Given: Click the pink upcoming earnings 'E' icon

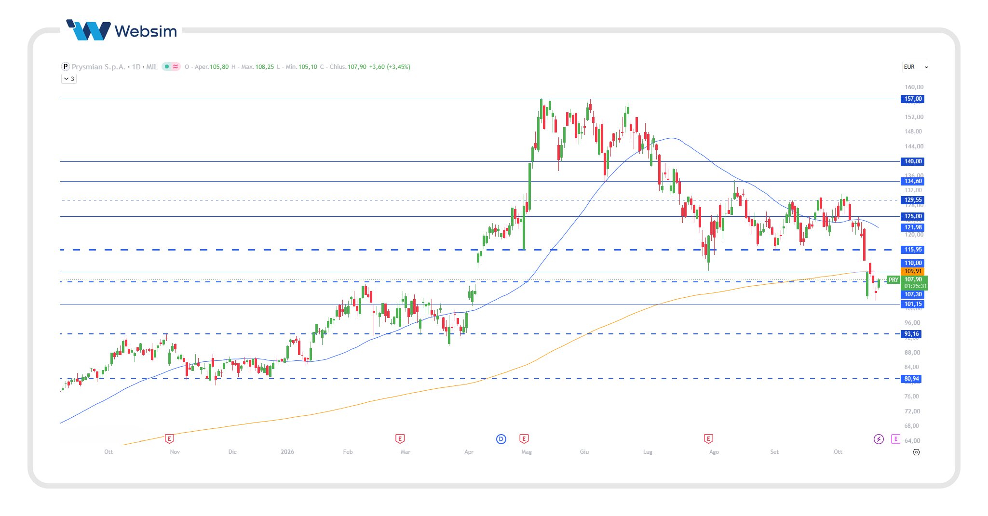Looking at the screenshot, I should (896, 439).
